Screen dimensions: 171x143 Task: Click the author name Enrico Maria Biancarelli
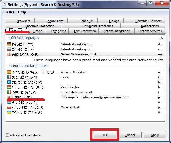pos(76,92)
